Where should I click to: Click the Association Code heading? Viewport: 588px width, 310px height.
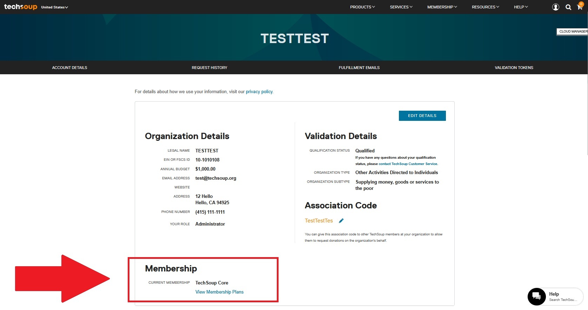(x=341, y=206)
